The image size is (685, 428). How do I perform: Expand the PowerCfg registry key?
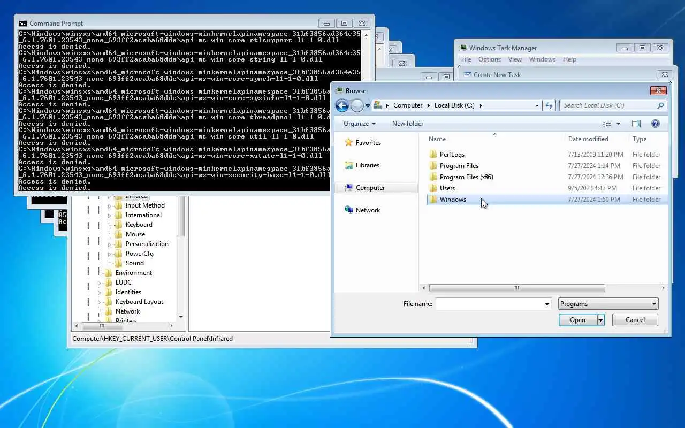tap(110, 254)
